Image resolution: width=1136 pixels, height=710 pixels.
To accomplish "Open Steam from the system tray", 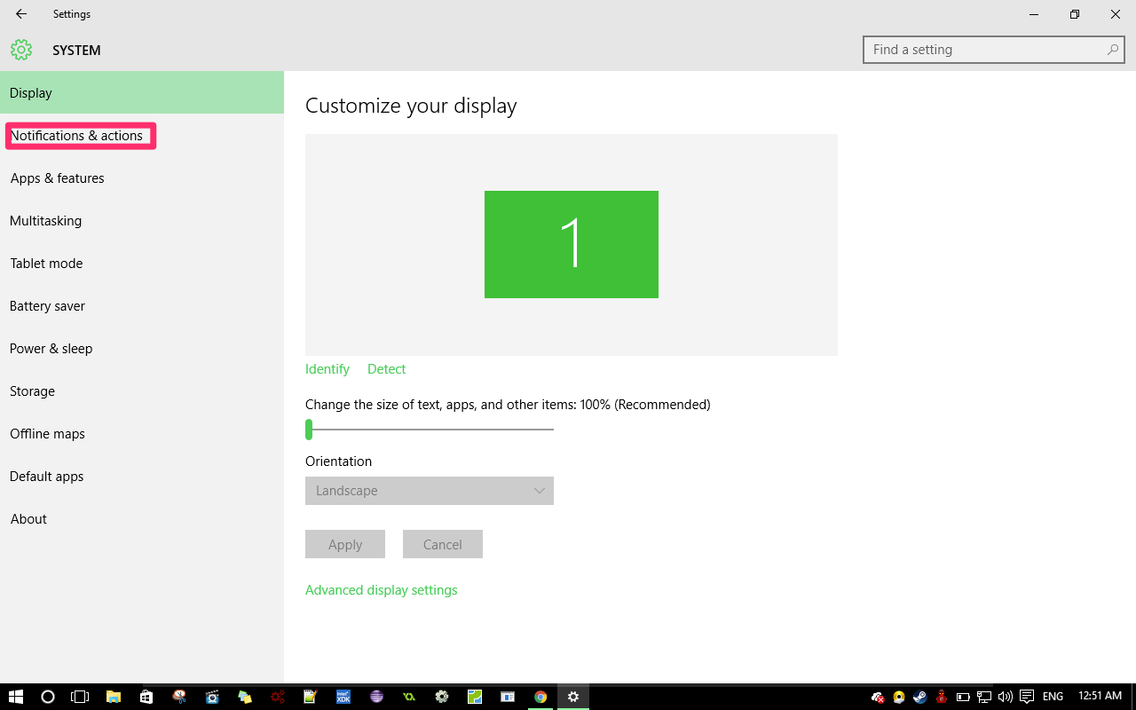I will (x=920, y=697).
